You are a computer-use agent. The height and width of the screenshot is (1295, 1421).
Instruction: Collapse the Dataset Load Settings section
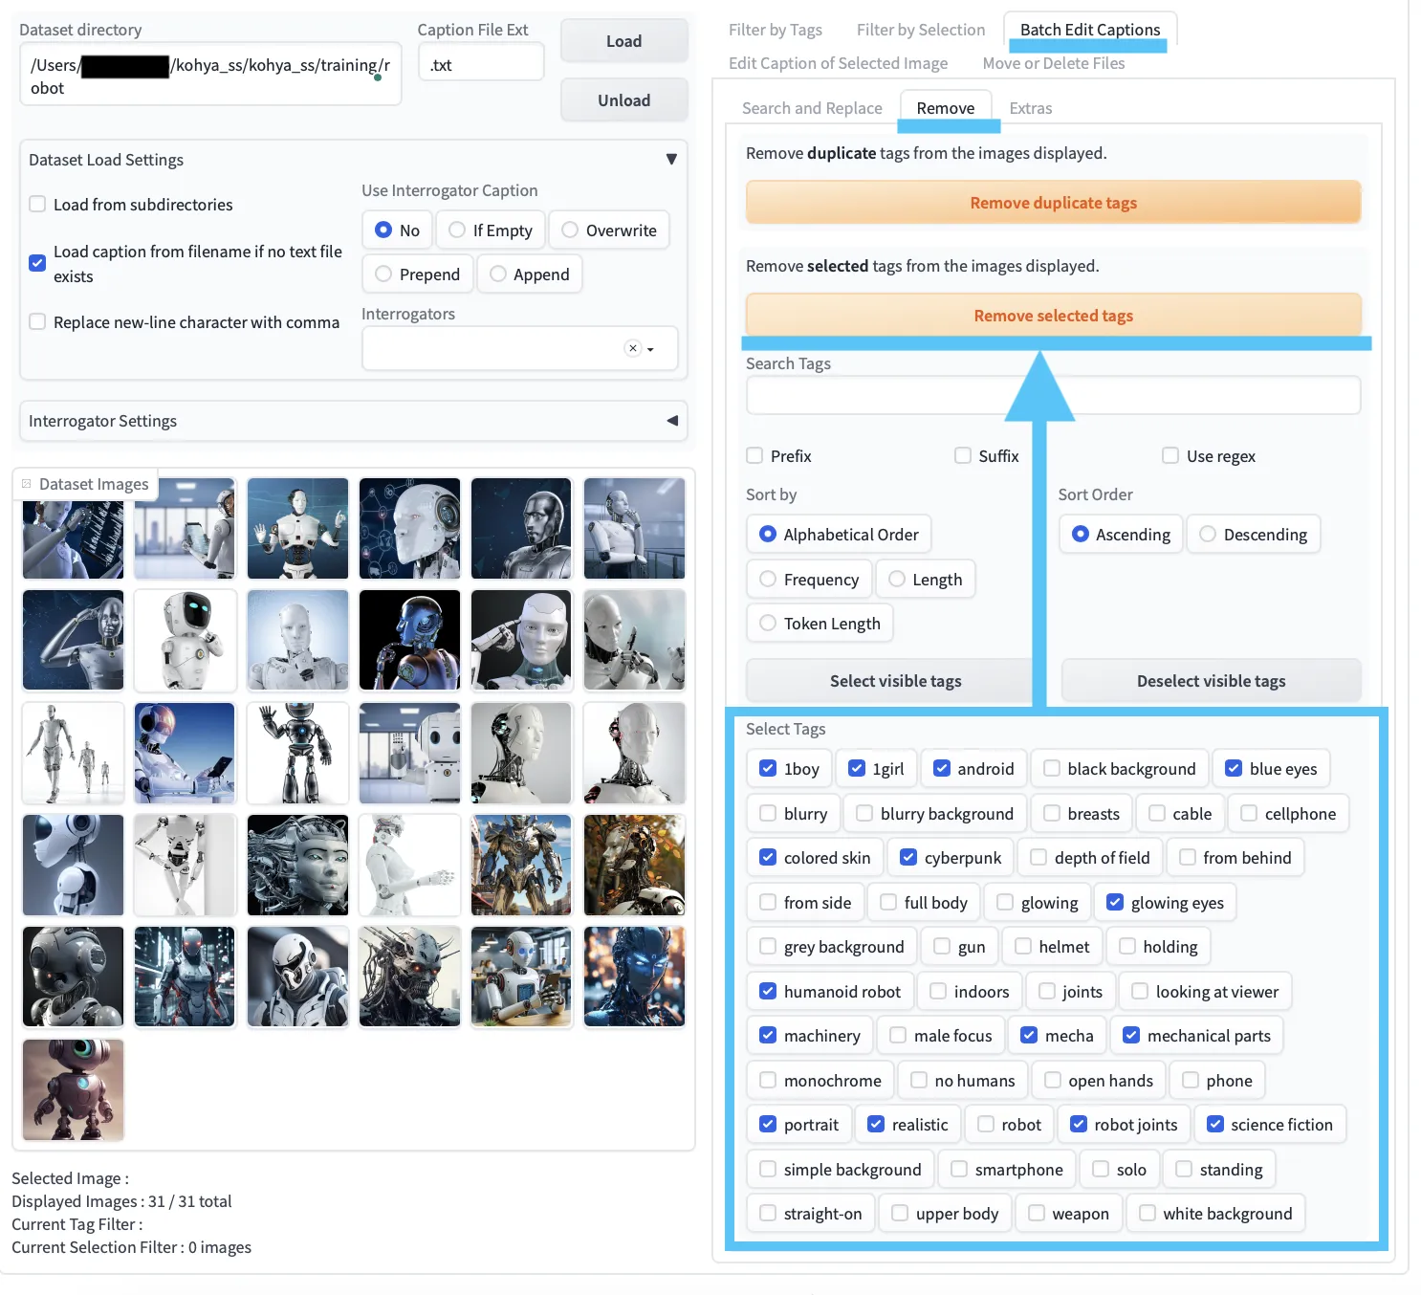[670, 160]
